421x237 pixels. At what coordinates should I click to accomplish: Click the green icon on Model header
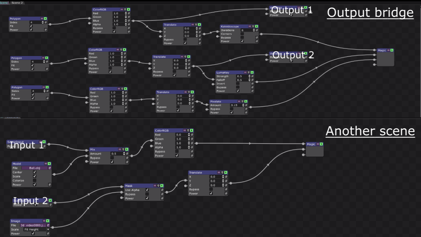click(49, 164)
